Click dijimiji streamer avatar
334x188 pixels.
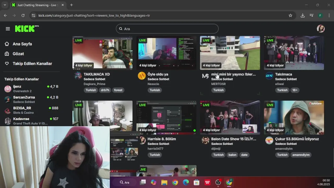pos(205,140)
